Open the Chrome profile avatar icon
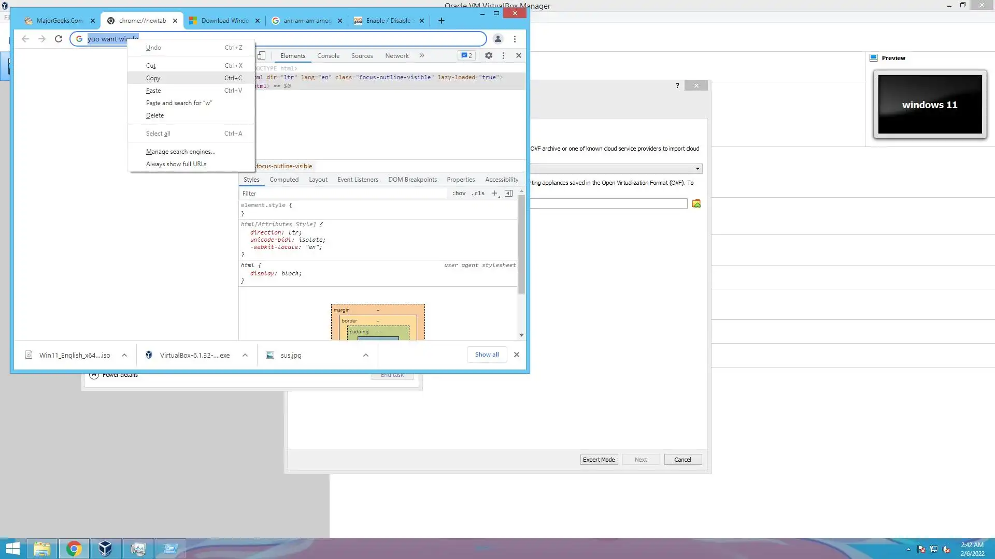The width and height of the screenshot is (995, 559). [497, 39]
